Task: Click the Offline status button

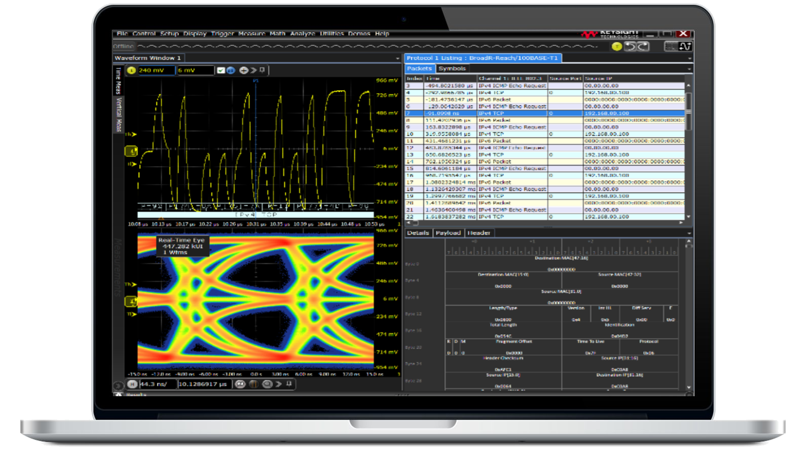Action: tap(123, 46)
